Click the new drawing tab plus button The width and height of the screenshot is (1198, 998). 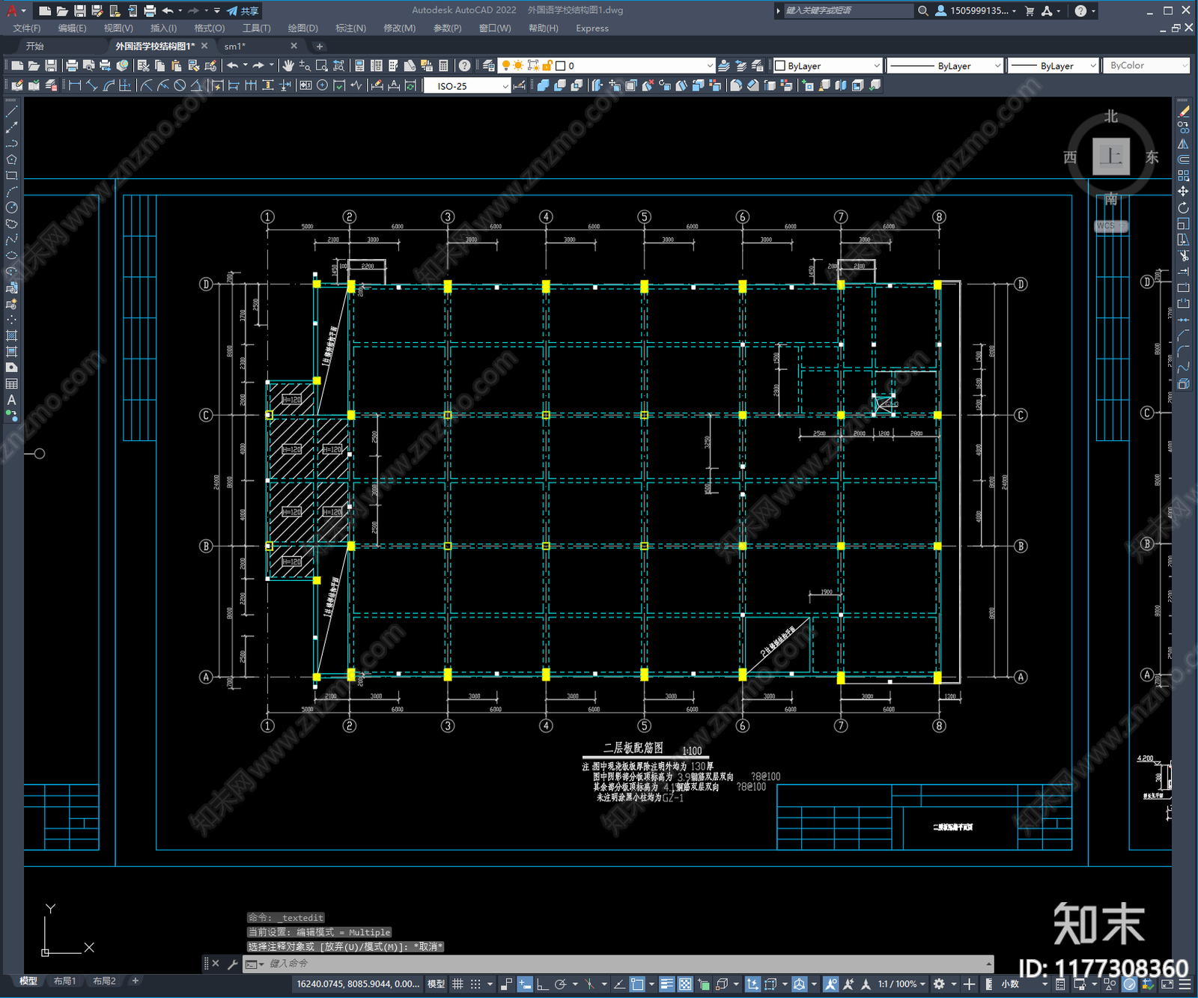pyautogui.click(x=320, y=46)
